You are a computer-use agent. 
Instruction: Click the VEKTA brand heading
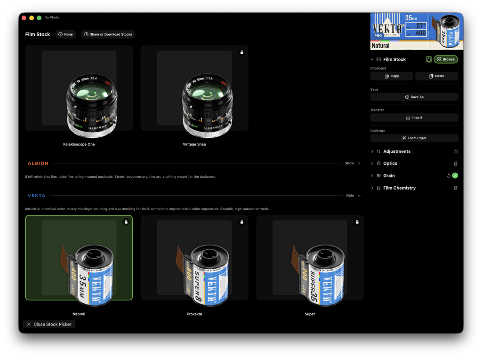pos(37,196)
